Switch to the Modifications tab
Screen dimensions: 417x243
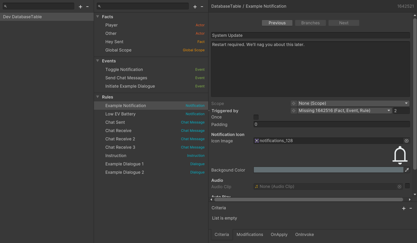250,235
